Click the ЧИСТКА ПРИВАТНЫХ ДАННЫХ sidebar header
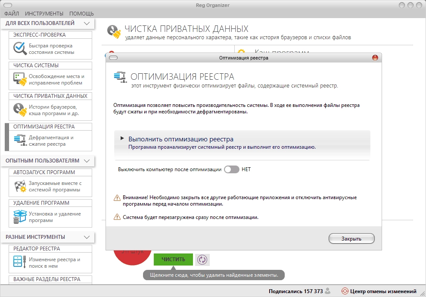 50,96
